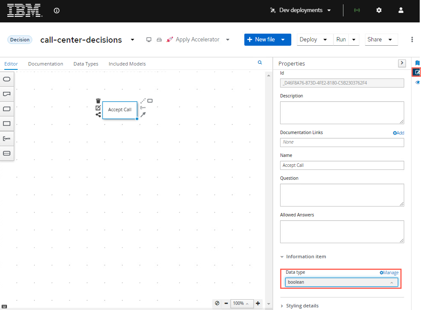Viewport: 421px width, 310px height.
Task: Click the reset zoom icon
Action: (x=217, y=303)
